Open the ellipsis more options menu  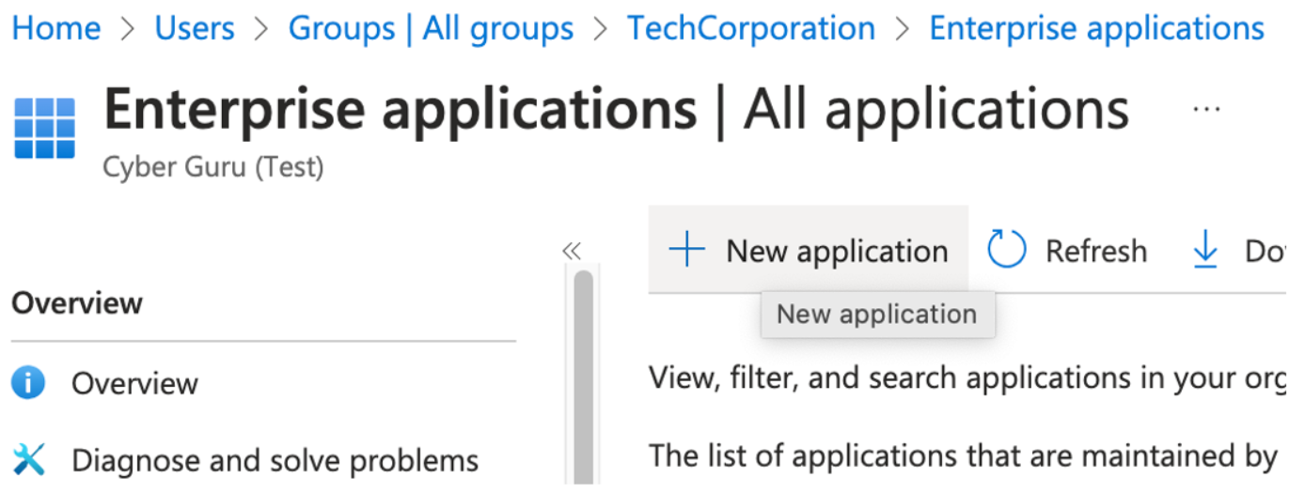[1206, 109]
